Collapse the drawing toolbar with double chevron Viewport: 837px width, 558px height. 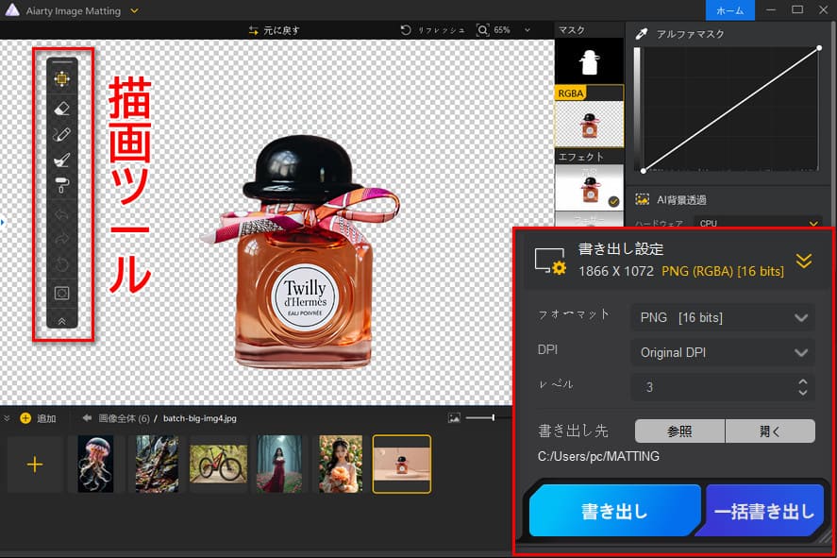coord(62,321)
